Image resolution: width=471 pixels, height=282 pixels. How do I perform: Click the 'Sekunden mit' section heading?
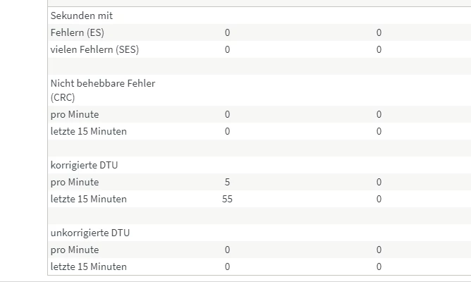click(x=82, y=16)
